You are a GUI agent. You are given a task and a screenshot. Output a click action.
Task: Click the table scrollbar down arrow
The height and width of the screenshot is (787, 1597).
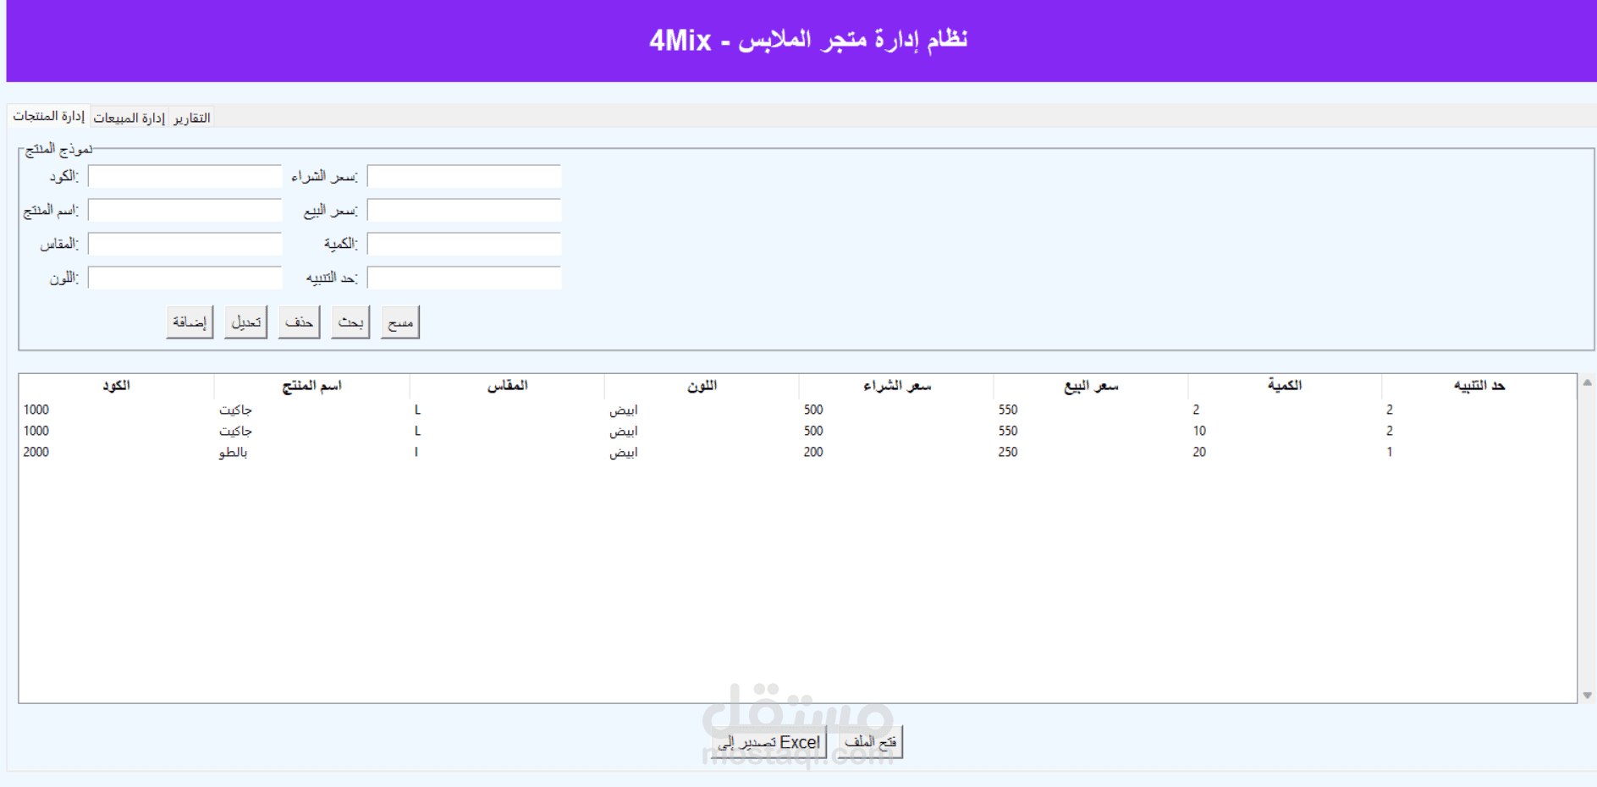click(1587, 696)
